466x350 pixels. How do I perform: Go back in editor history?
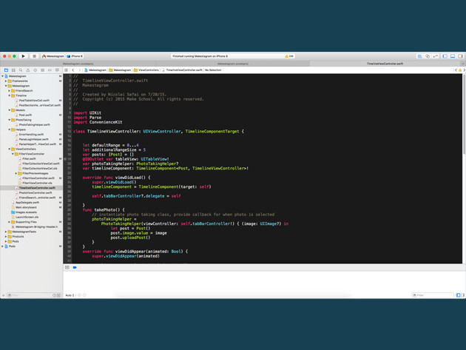click(x=73, y=70)
